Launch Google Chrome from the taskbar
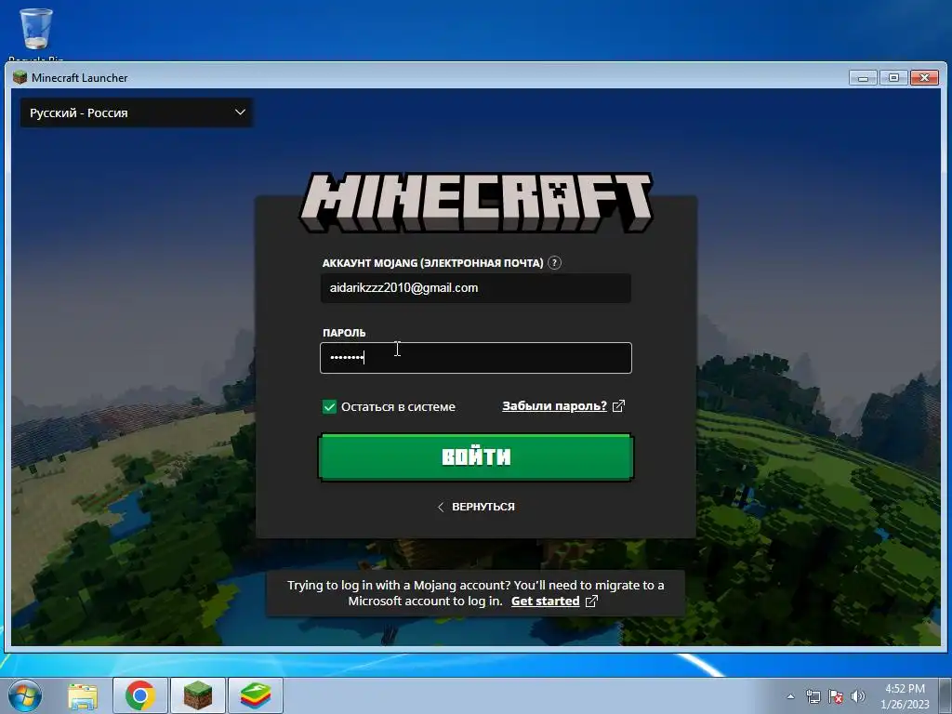 (x=140, y=695)
